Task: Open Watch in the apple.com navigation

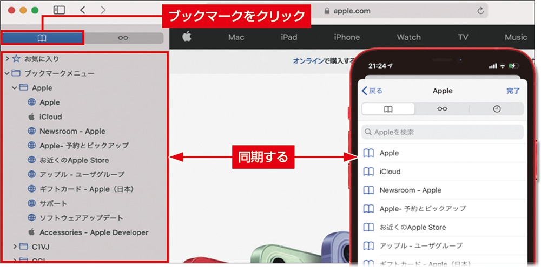Action: tap(409, 37)
